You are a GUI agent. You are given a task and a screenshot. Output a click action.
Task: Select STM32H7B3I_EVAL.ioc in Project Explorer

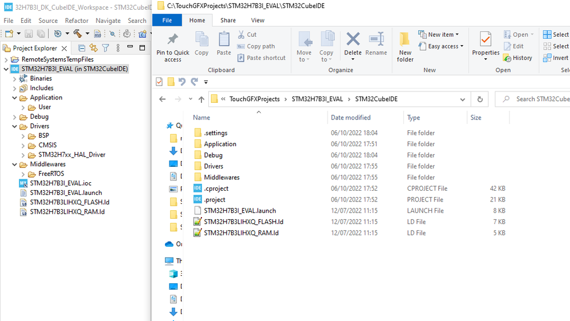[60, 183]
